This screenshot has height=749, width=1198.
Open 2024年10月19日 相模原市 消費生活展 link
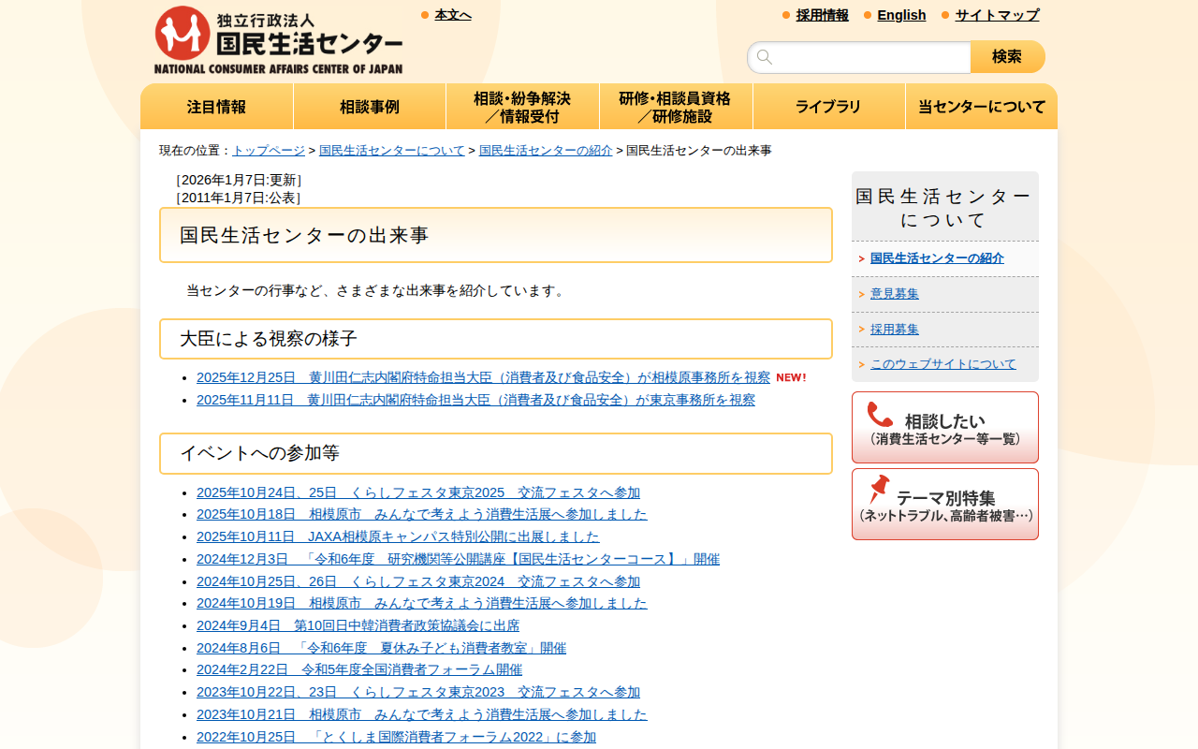coord(422,603)
